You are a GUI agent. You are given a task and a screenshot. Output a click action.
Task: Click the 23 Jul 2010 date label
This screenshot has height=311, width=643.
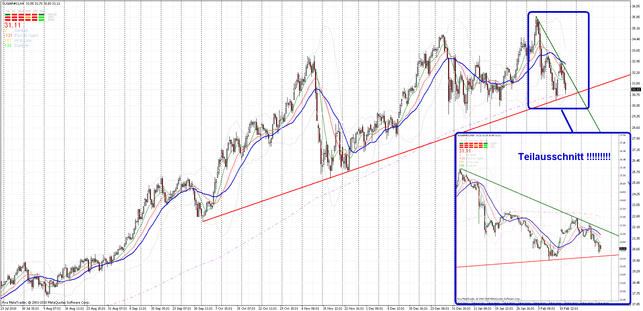click(9, 308)
